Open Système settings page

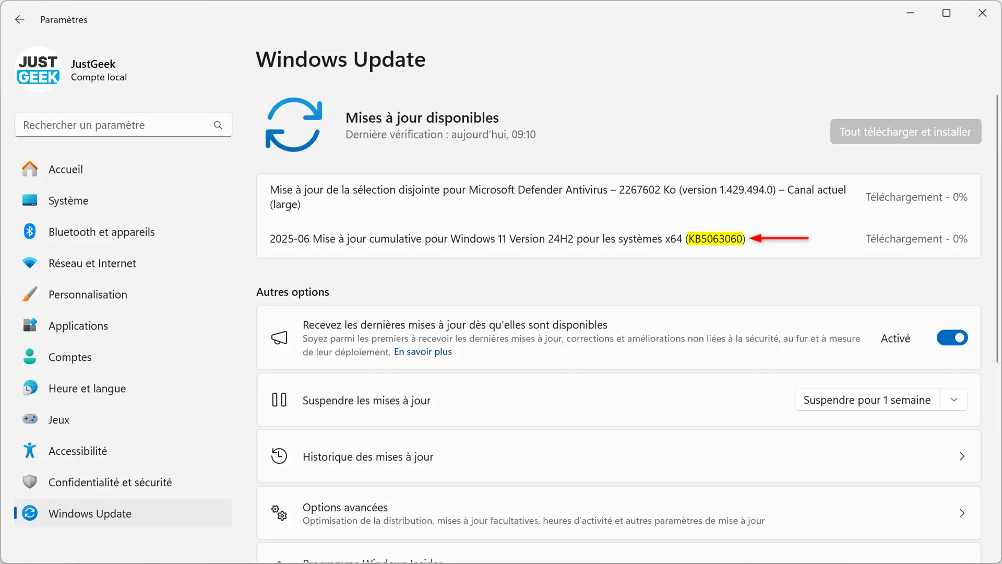coord(123,201)
